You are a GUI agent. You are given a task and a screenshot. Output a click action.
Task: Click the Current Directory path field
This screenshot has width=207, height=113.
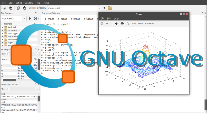pyautogui.click(x=72, y=8)
